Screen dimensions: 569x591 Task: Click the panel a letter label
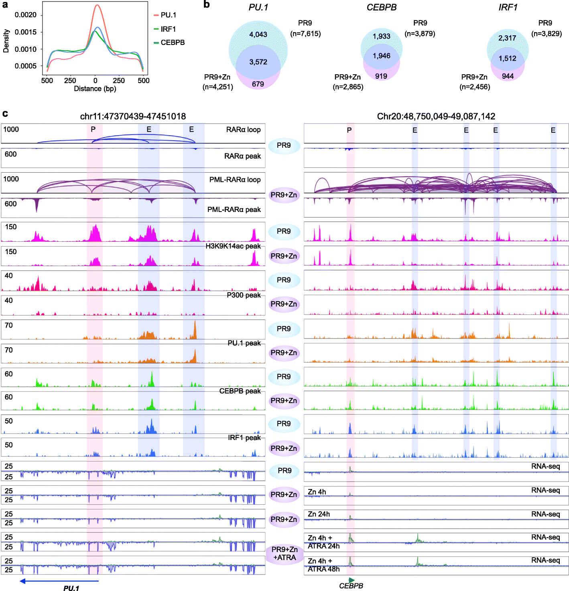[5, 5]
